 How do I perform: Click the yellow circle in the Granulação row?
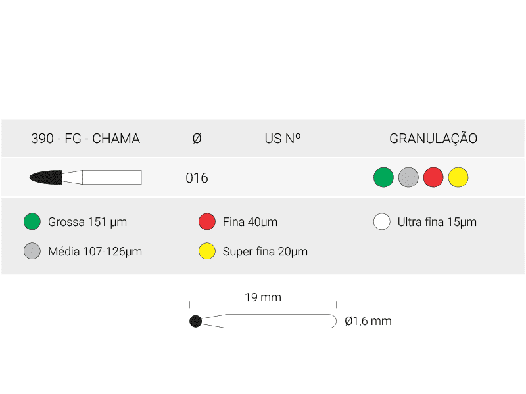tap(458, 177)
